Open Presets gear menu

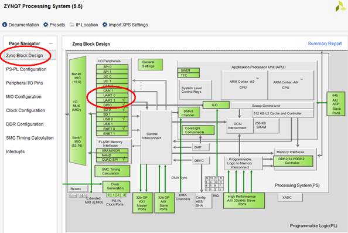(x=46, y=25)
